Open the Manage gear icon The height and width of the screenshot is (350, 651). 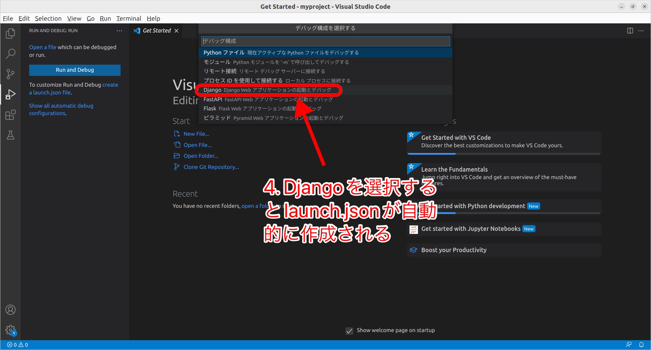(x=10, y=330)
